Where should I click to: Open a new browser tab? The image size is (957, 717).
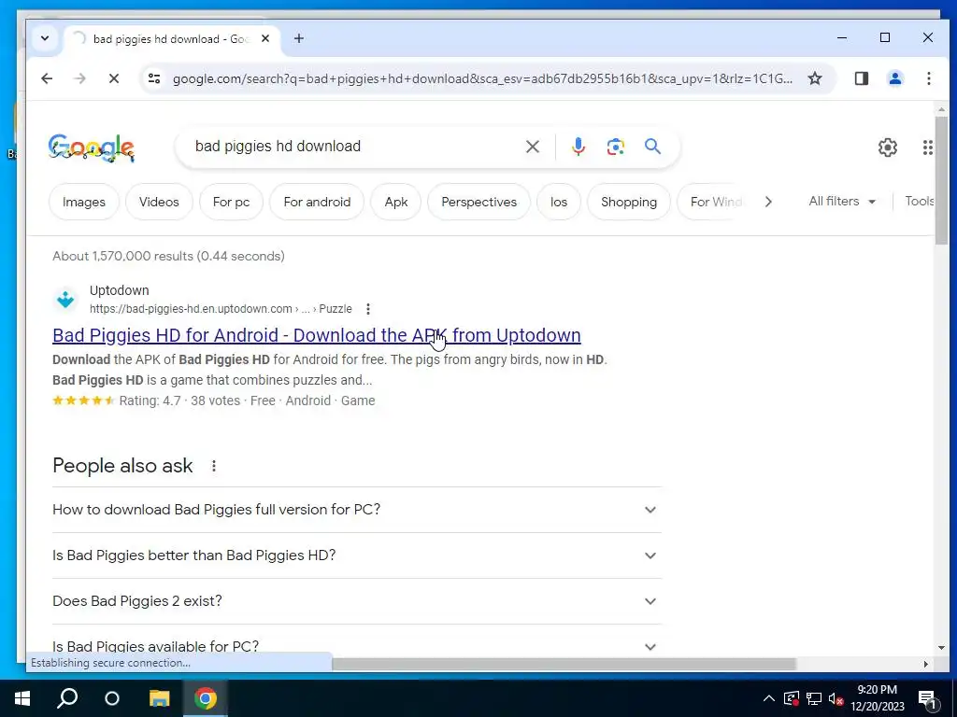pos(298,38)
